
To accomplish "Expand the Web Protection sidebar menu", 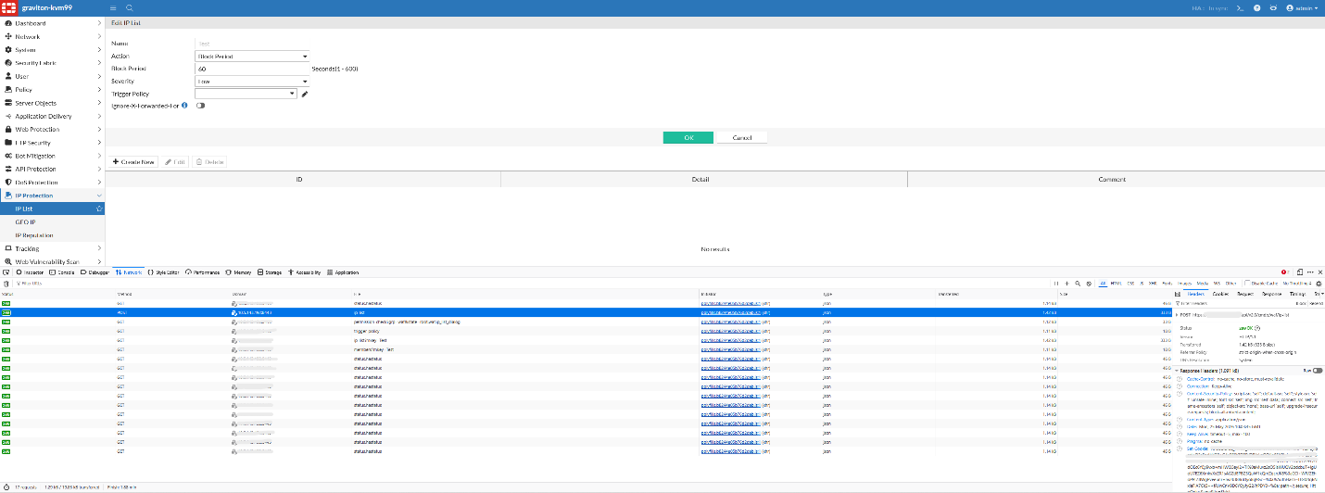I will click(x=52, y=130).
